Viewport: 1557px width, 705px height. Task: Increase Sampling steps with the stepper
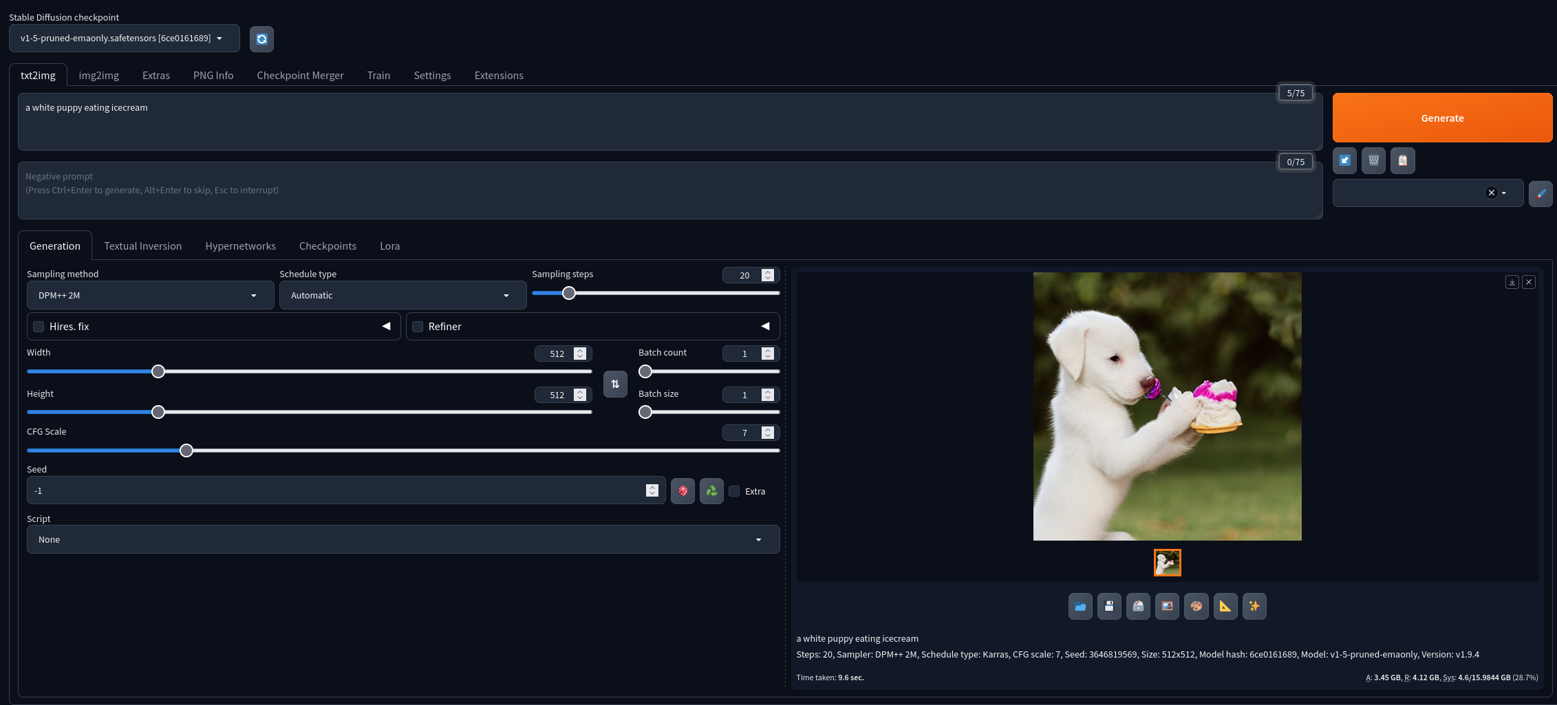[x=768, y=272]
